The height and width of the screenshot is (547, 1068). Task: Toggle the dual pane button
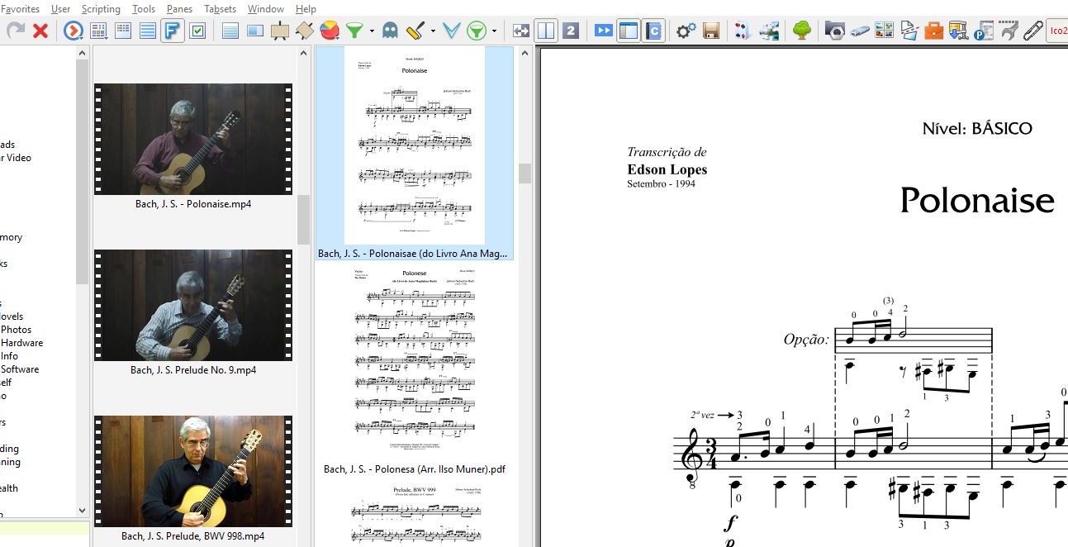point(546,31)
